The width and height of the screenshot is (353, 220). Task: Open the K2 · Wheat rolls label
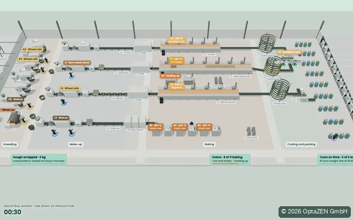pyautogui.click(x=33, y=50)
